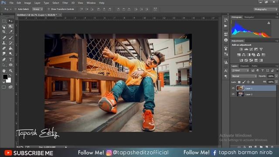Select the Path Selection tool
This screenshot has width=279, height=157.
click(4, 65)
